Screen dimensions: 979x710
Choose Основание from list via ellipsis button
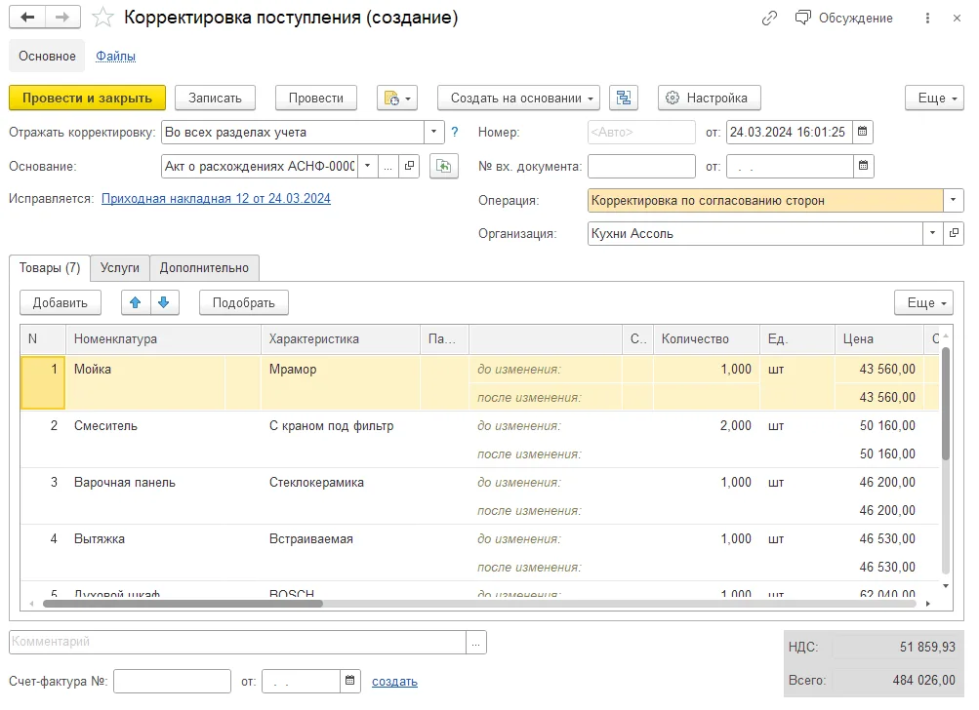point(388,166)
